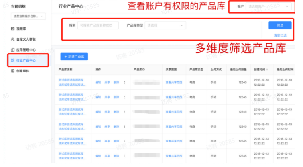The height and width of the screenshot is (167, 303).
Task: Click 共享 in the first table row
Action: coord(107,82)
